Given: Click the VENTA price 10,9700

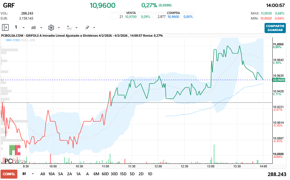Looking at the screenshot, I should click(131, 17).
